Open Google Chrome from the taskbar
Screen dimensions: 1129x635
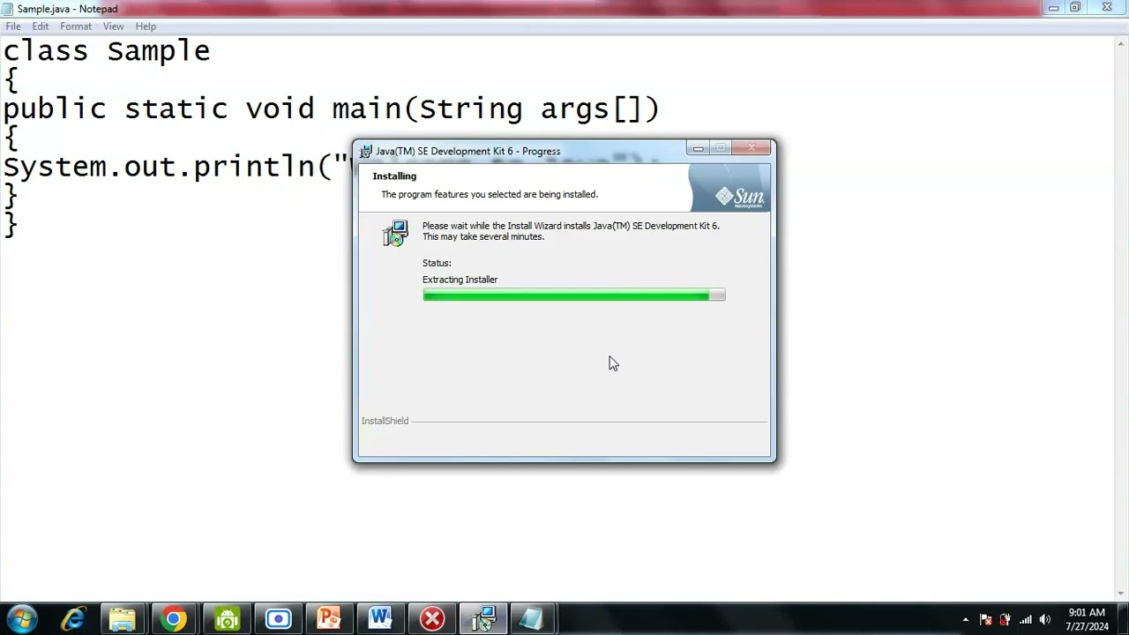(174, 619)
